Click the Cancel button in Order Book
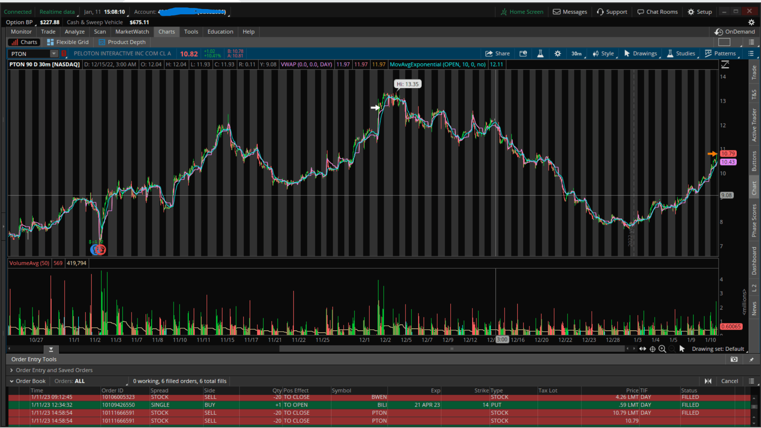The width and height of the screenshot is (761, 428). [x=729, y=381]
